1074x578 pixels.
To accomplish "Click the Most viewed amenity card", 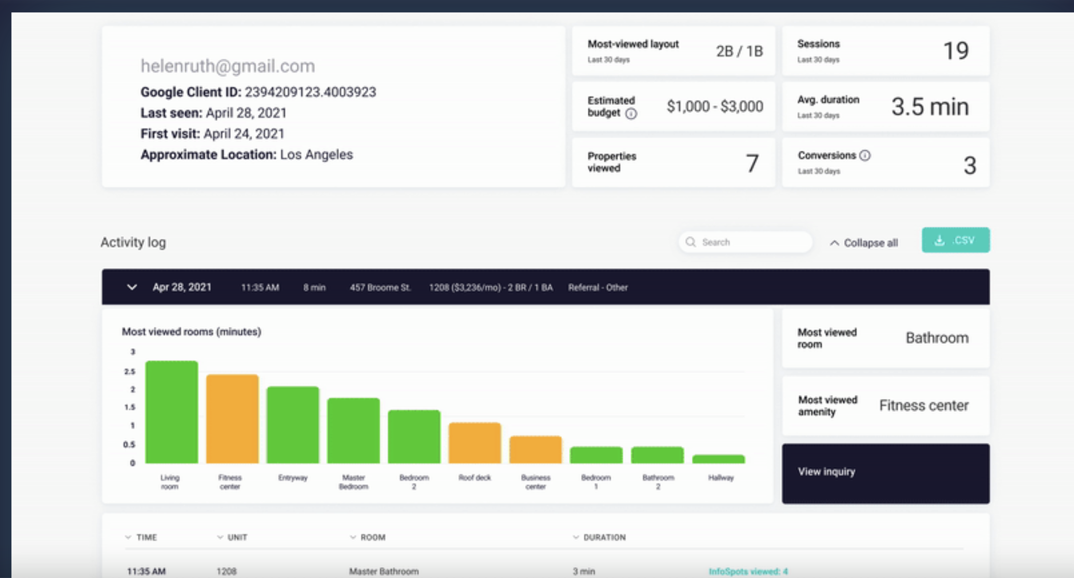I will point(885,406).
